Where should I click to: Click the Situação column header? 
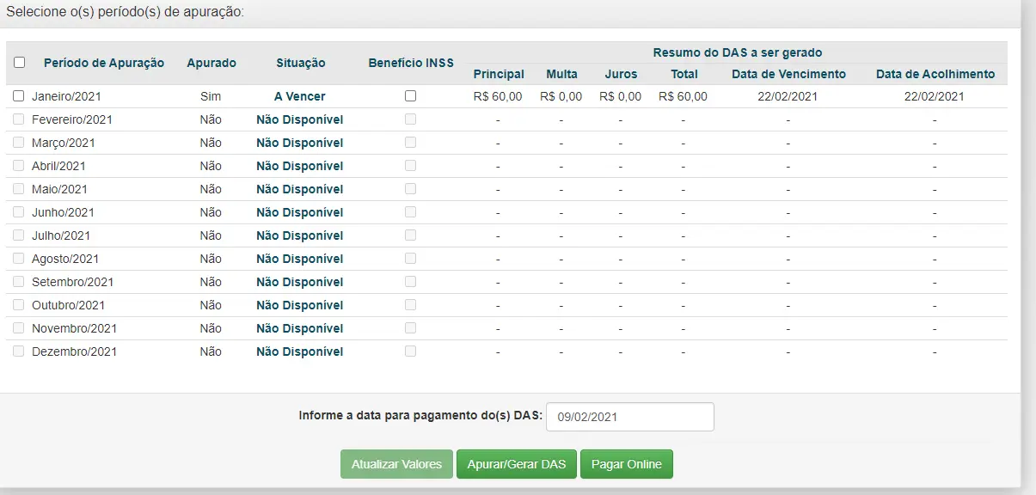click(x=300, y=63)
